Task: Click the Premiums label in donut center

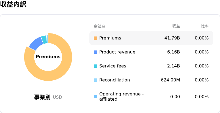Action: click(x=48, y=57)
